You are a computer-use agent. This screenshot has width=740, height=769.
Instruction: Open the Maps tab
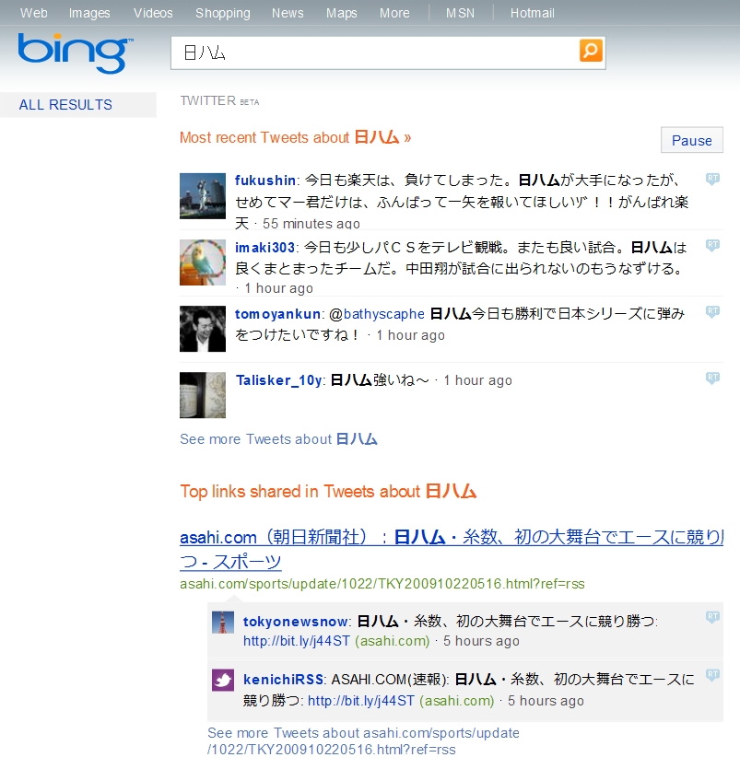[x=342, y=13]
